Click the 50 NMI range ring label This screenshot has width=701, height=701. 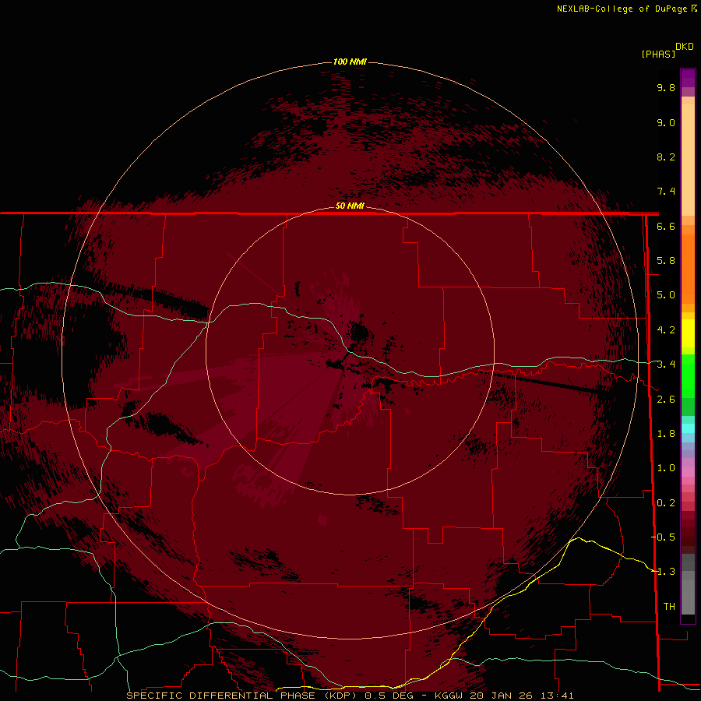click(x=350, y=206)
